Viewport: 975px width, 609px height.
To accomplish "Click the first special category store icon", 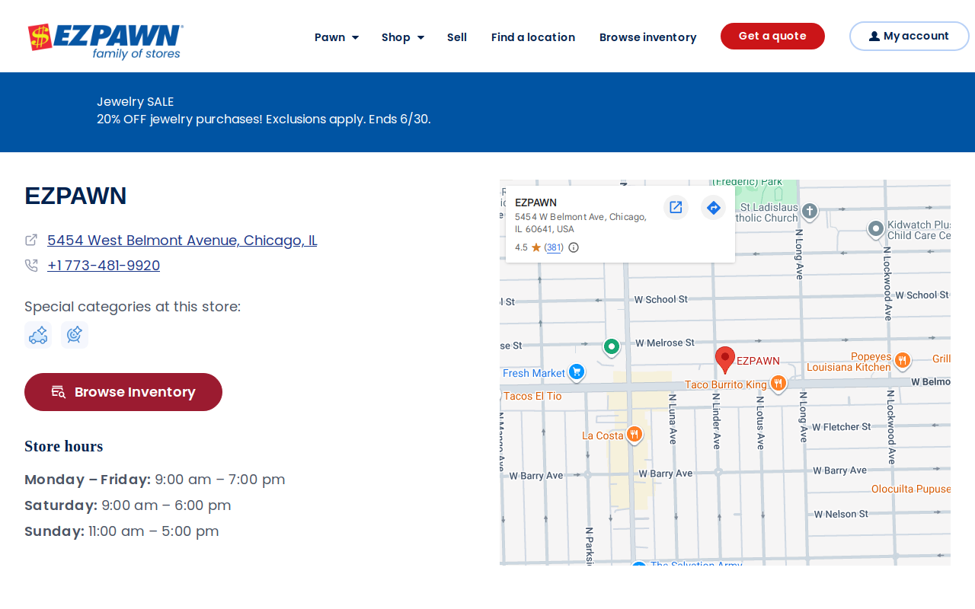I will (x=38, y=335).
